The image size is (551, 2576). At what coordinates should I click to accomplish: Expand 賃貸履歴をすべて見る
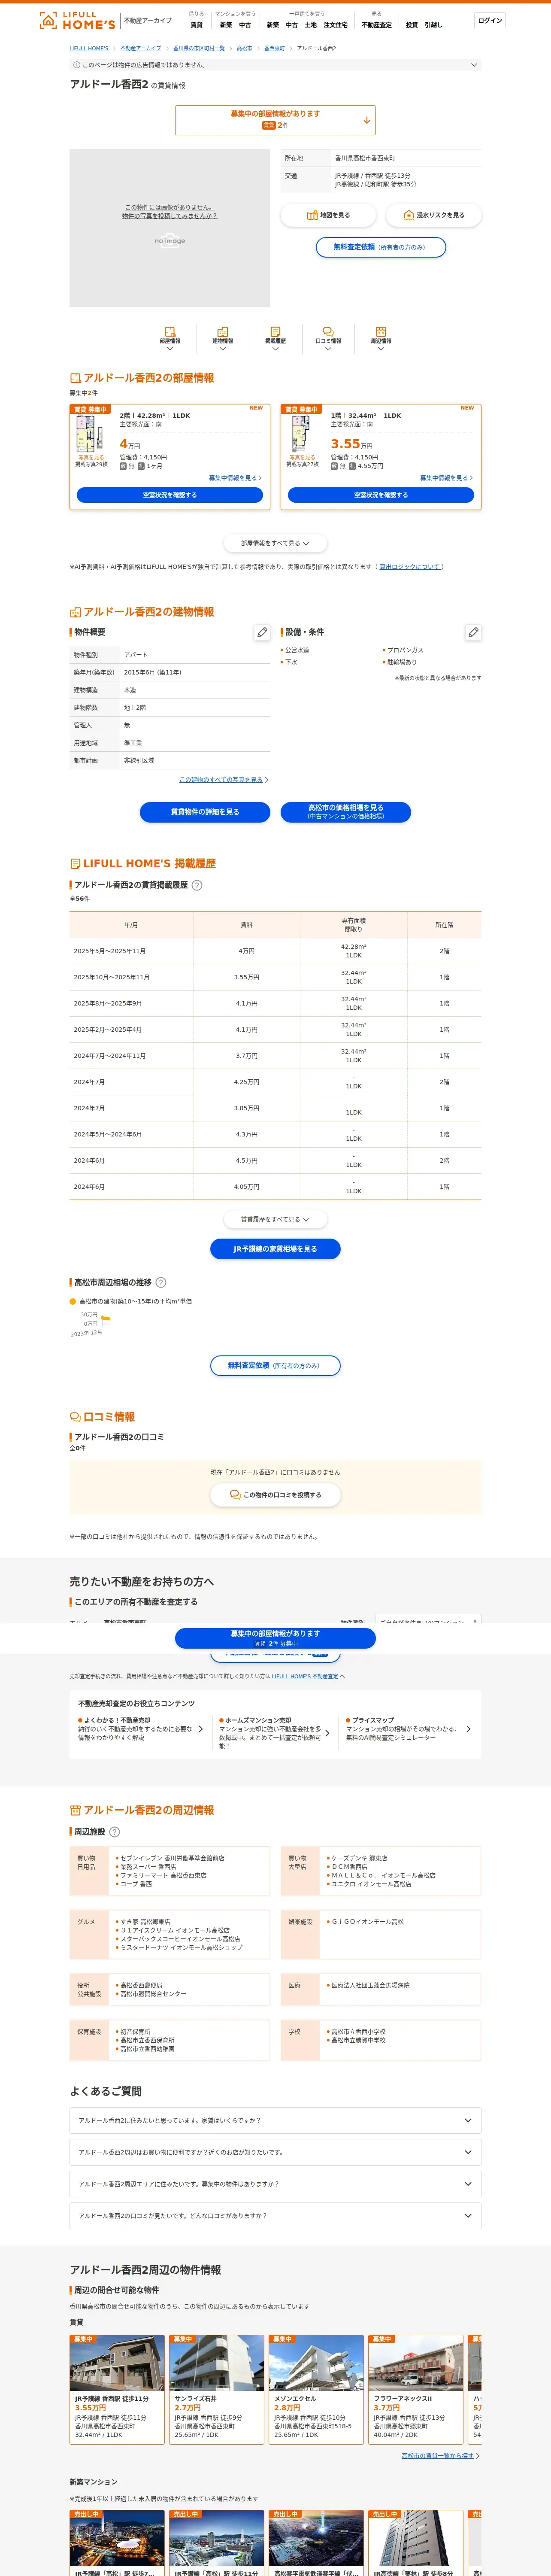point(275,1219)
